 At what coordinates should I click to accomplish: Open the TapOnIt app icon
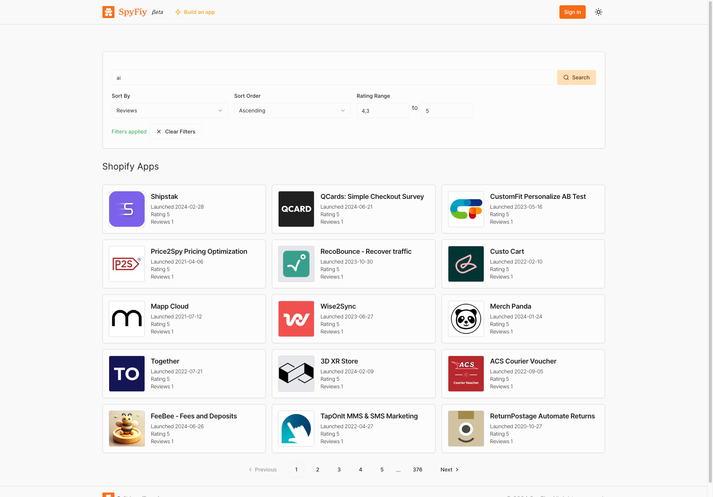(x=296, y=429)
